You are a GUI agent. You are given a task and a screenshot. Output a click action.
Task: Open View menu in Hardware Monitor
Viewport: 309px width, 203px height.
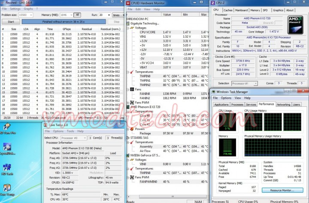147,9
